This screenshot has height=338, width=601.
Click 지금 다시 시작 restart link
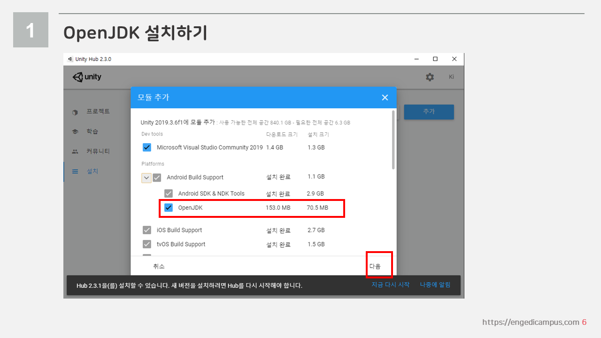391,284
